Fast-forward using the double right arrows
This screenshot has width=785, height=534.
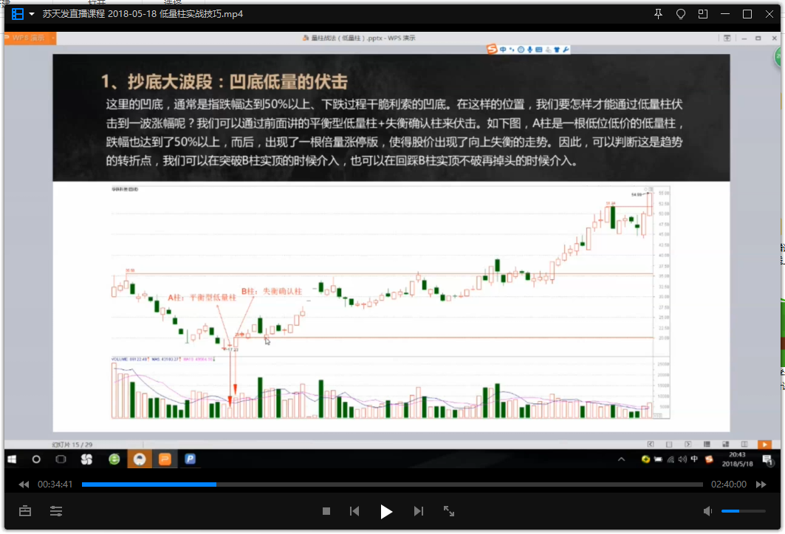(x=761, y=485)
